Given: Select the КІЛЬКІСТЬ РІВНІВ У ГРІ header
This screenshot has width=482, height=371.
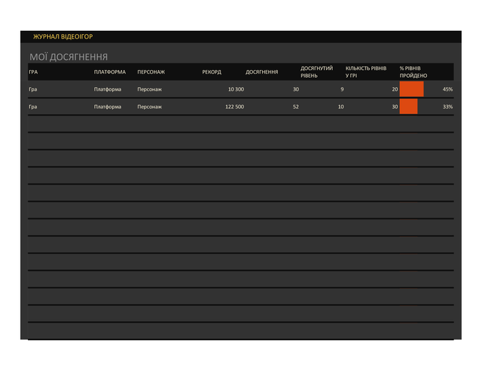Looking at the screenshot, I should click(x=366, y=72).
